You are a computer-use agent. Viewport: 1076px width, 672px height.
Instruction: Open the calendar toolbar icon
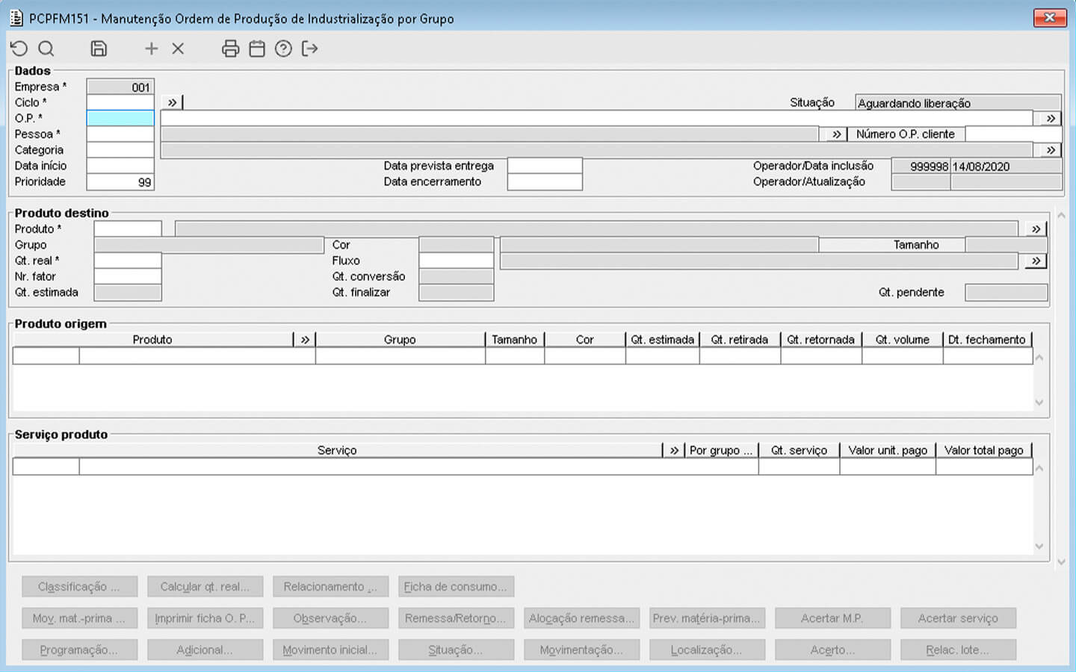click(257, 49)
